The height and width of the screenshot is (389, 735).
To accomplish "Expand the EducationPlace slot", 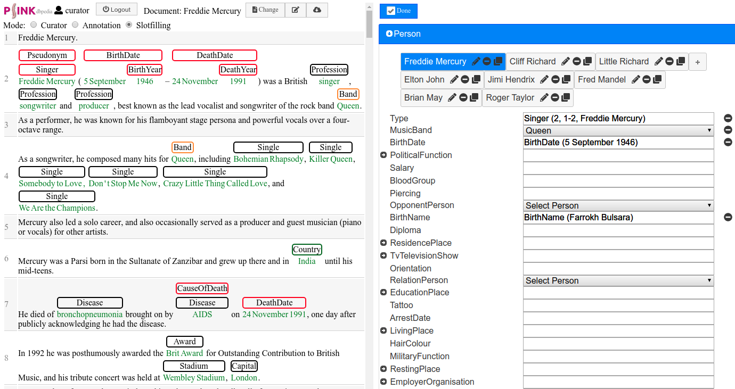I will (383, 292).
